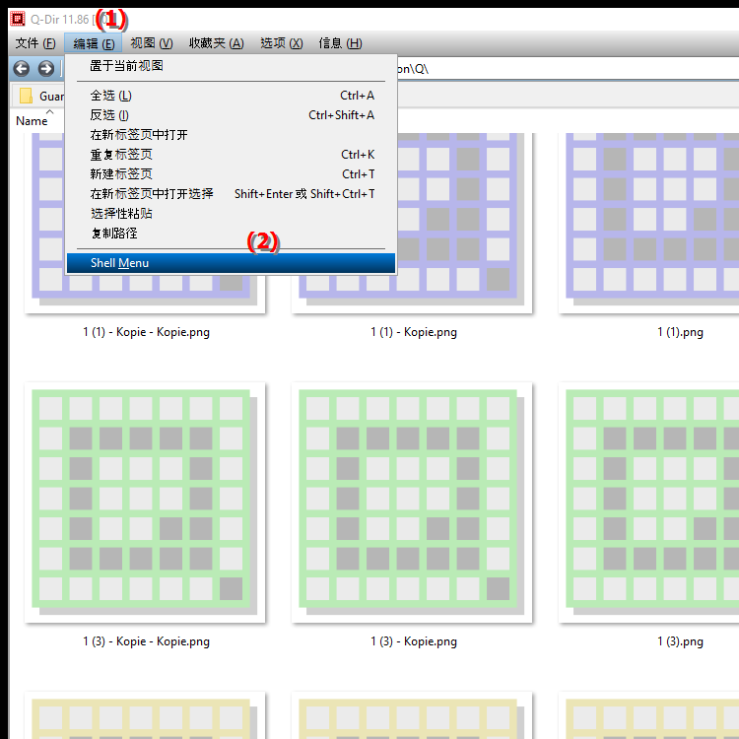Image resolution: width=739 pixels, height=739 pixels.
Task: Click the address bar path field
Action: pyautogui.click(x=566, y=69)
